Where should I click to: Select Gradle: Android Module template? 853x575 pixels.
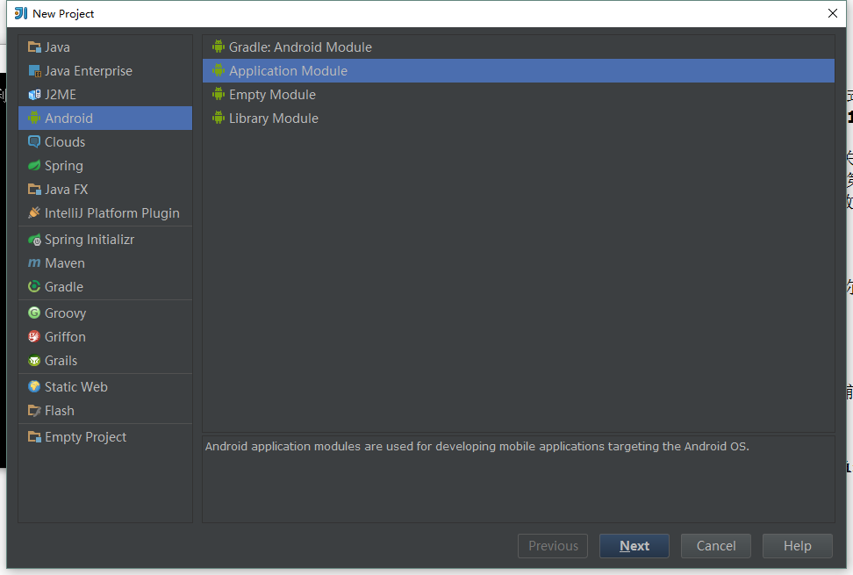coord(519,47)
